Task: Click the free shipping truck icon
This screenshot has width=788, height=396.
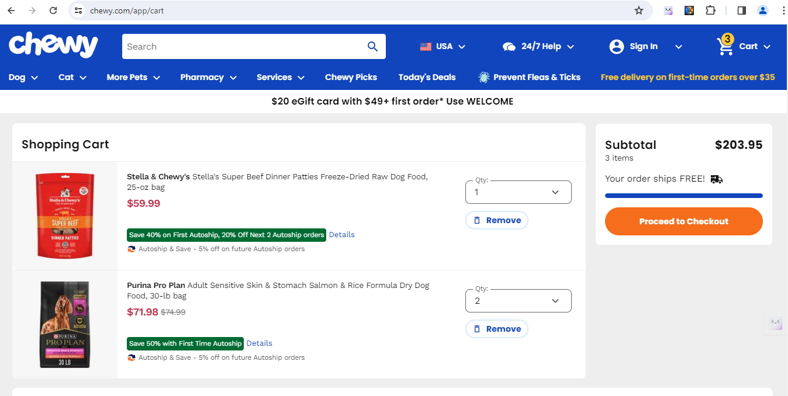Action: click(x=717, y=179)
